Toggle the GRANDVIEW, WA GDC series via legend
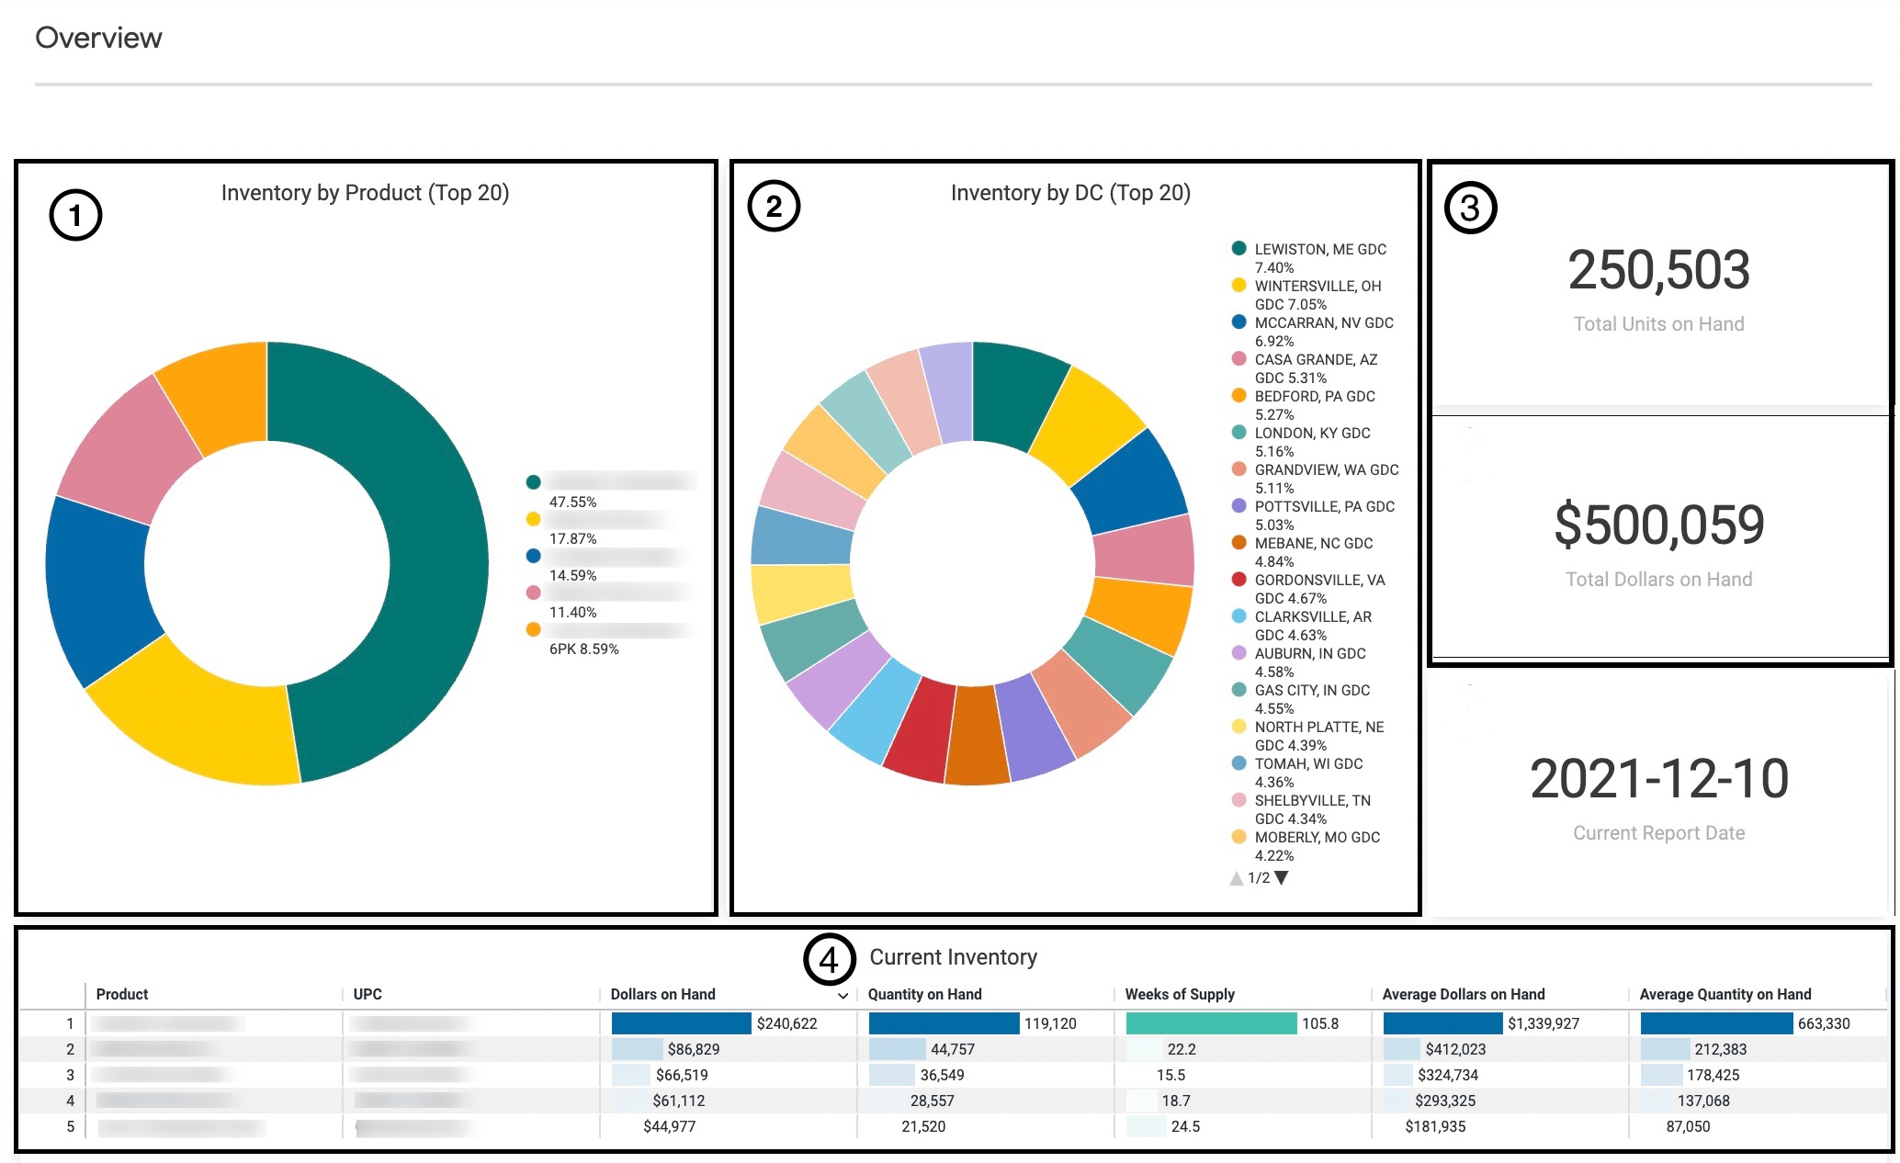The image size is (1900, 1163). pyautogui.click(x=1238, y=469)
